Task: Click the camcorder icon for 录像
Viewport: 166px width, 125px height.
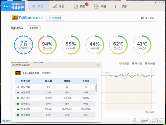Action: pyautogui.click(x=118, y=6)
